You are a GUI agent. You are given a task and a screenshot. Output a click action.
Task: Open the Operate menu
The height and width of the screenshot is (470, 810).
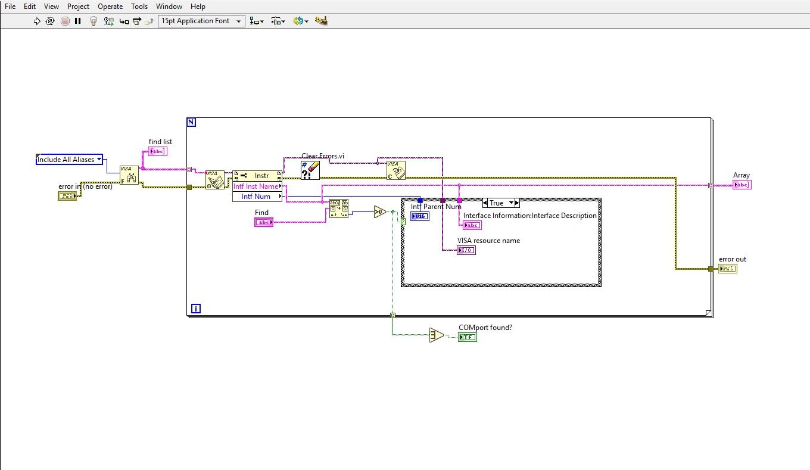pos(110,7)
